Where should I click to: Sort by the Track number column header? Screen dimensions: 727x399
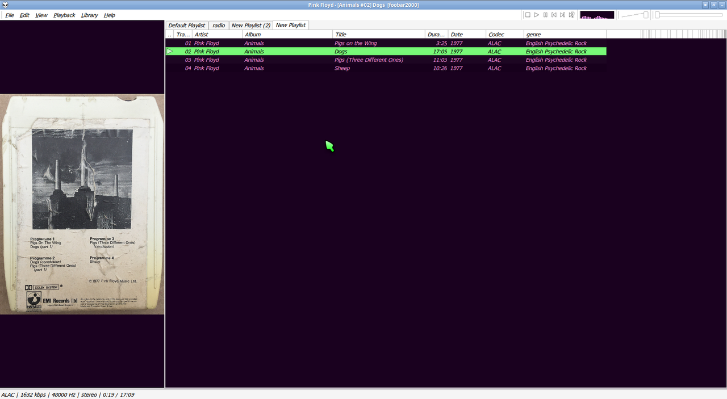point(183,35)
